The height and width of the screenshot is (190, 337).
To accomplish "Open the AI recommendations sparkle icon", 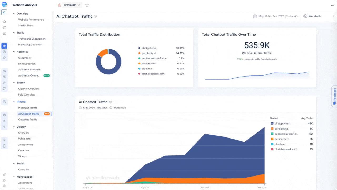I will point(4,12).
